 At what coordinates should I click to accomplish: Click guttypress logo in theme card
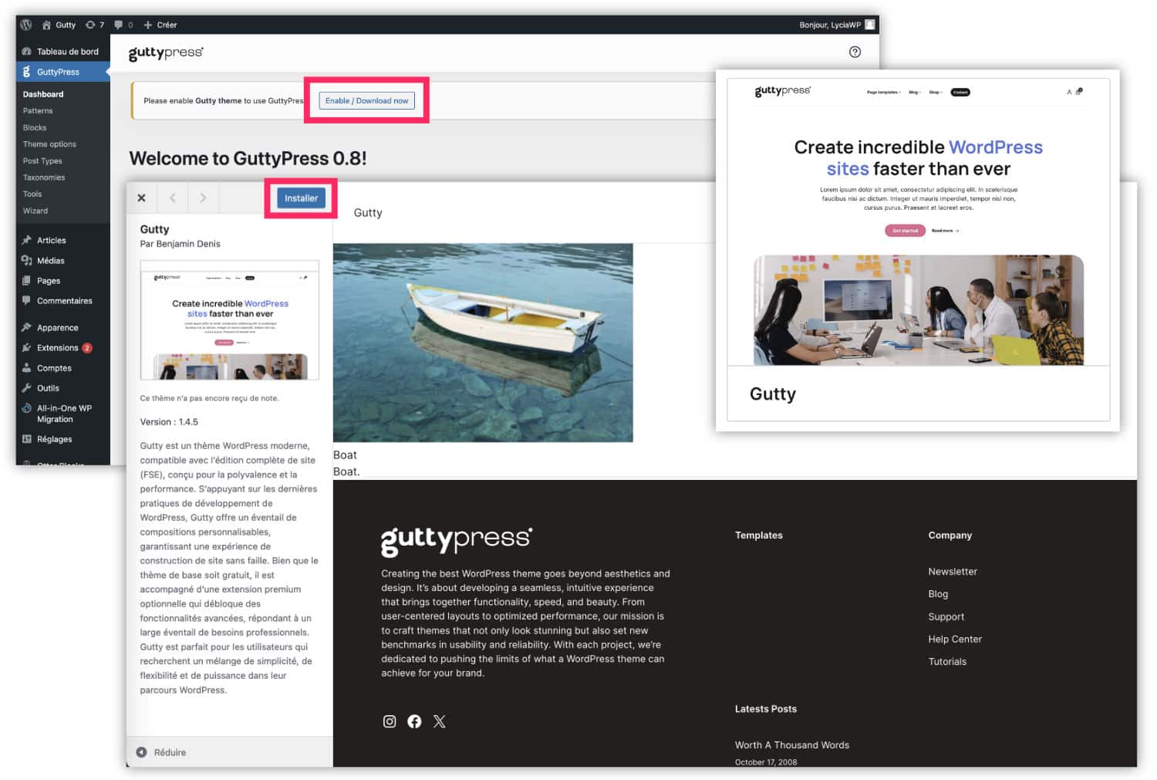782,91
